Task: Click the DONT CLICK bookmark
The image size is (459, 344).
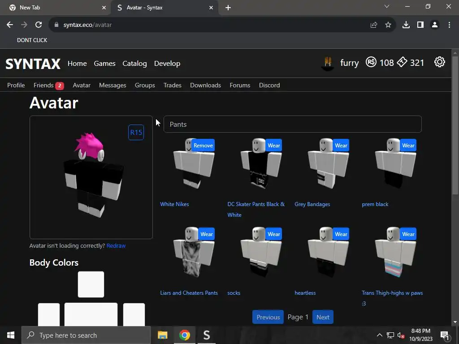Action: point(32,40)
